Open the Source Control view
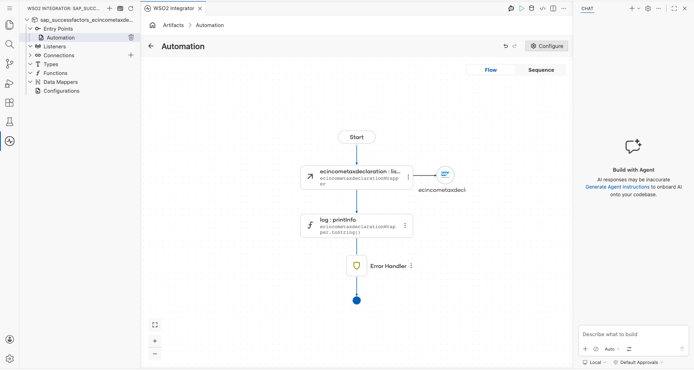 tap(10, 64)
